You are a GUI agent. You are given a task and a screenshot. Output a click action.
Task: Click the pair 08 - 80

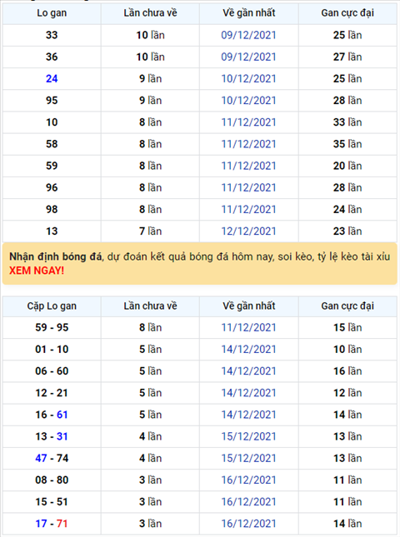coord(52,480)
